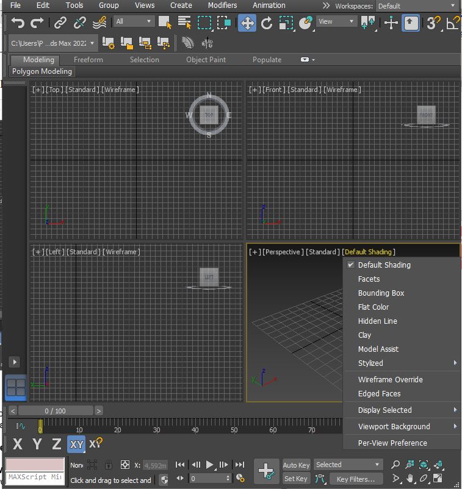This screenshot has height=489, width=462.
Task: Open the Workspaces Default dropdown
Action: (417, 6)
